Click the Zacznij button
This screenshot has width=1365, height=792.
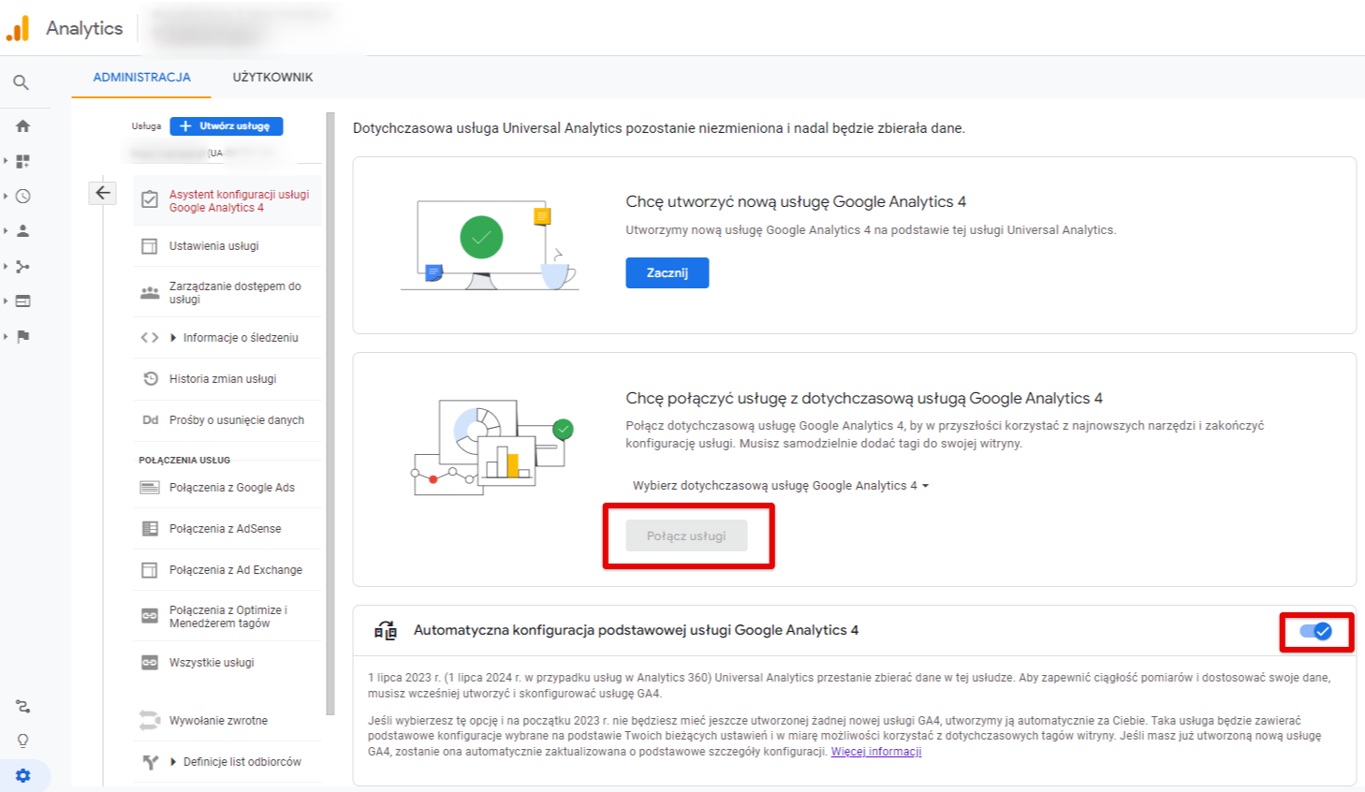tap(667, 272)
